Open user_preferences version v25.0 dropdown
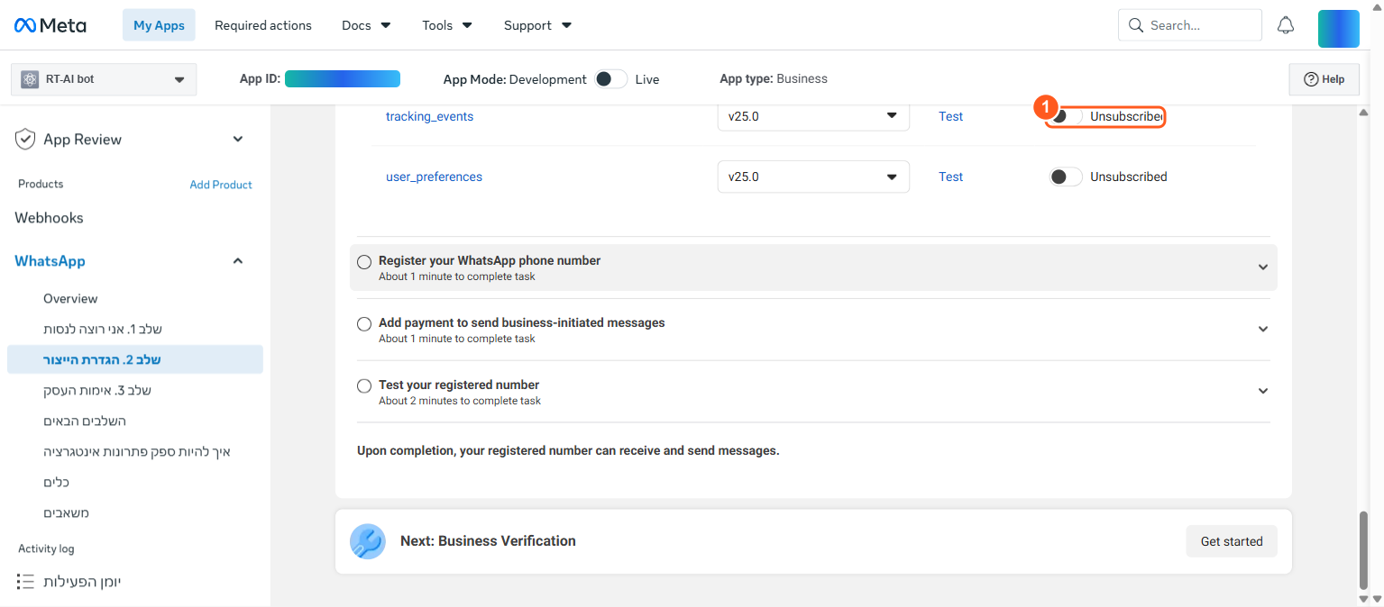Screen dimensions: 1384x607 coord(813,177)
